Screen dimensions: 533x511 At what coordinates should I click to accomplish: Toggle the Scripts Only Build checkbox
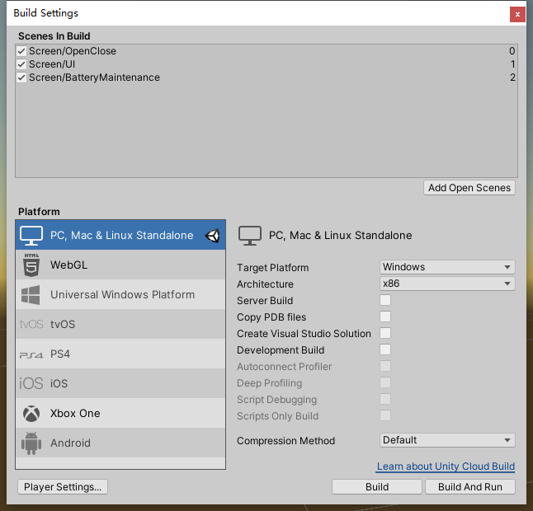pos(385,415)
